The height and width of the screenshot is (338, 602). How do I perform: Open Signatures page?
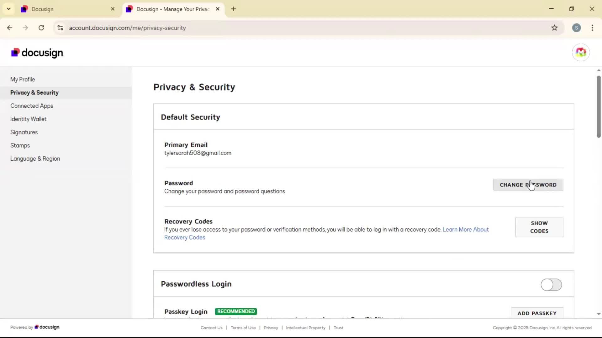pyautogui.click(x=24, y=132)
